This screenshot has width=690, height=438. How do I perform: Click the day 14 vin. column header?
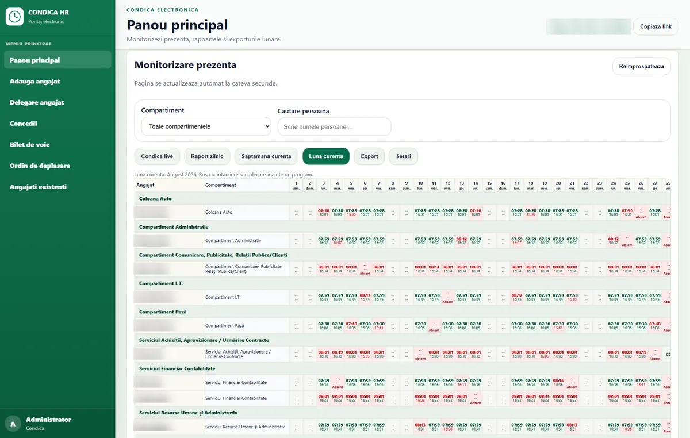[x=476, y=185]
